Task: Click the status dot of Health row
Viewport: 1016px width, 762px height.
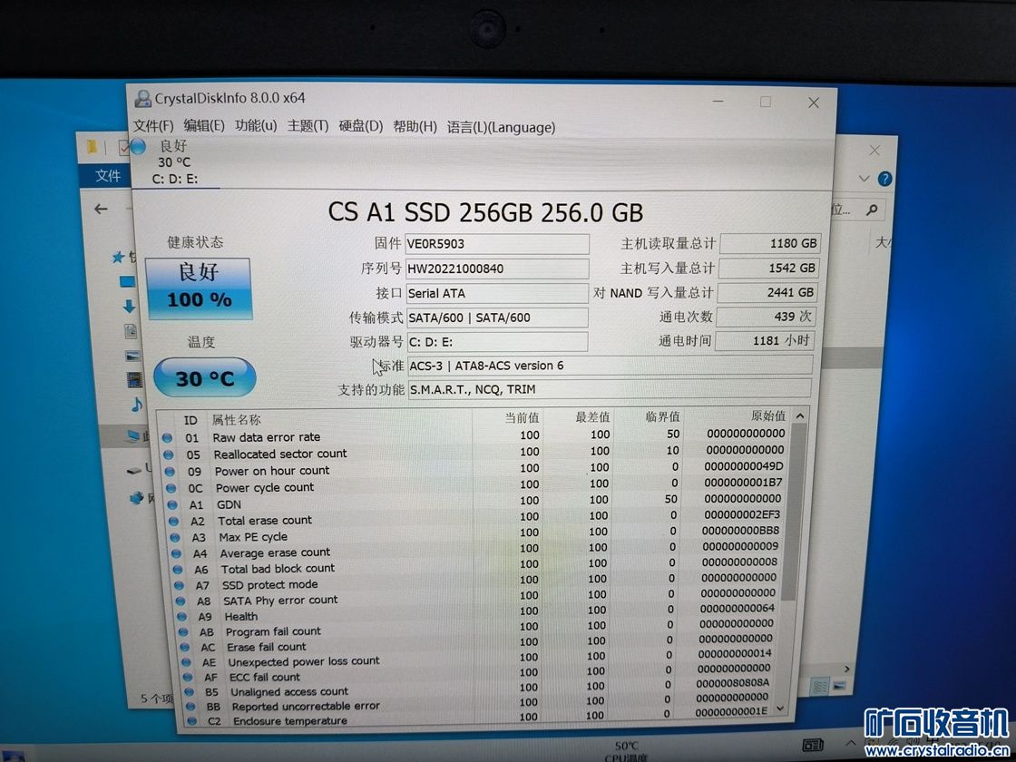Action: [x=181, y=617]
